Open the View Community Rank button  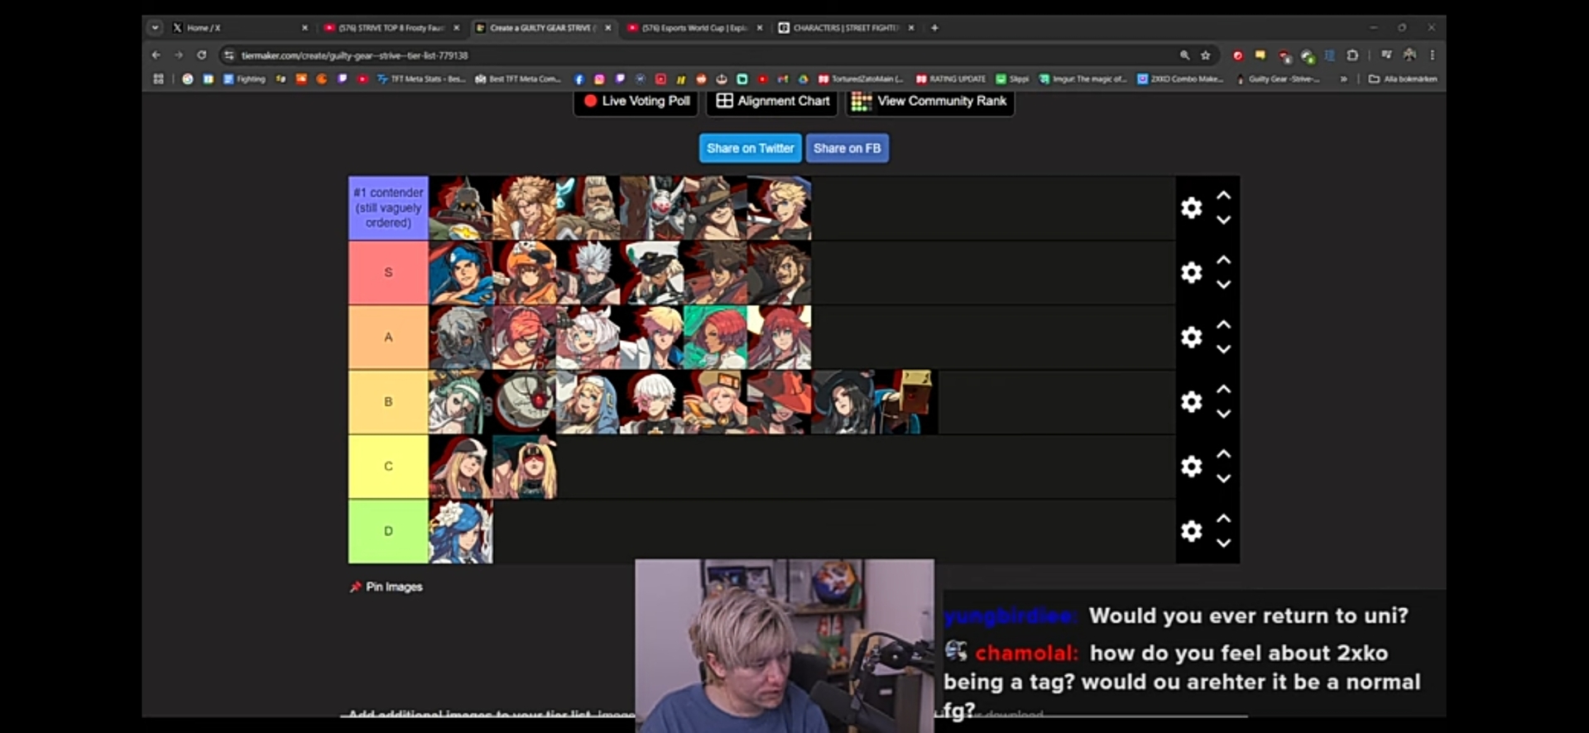pyautogui.click(x=930, y=101)
